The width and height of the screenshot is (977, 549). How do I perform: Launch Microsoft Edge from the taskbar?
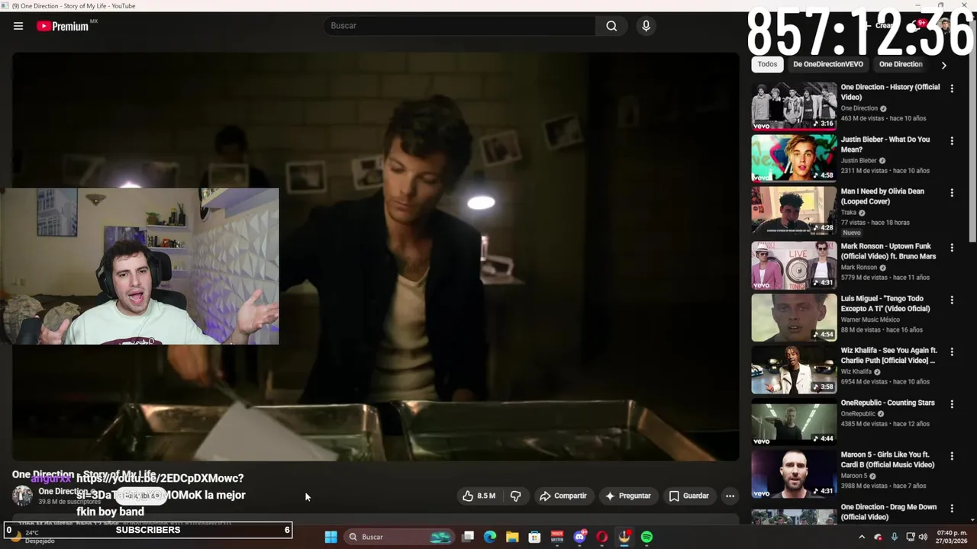click(x=490, y=537)
